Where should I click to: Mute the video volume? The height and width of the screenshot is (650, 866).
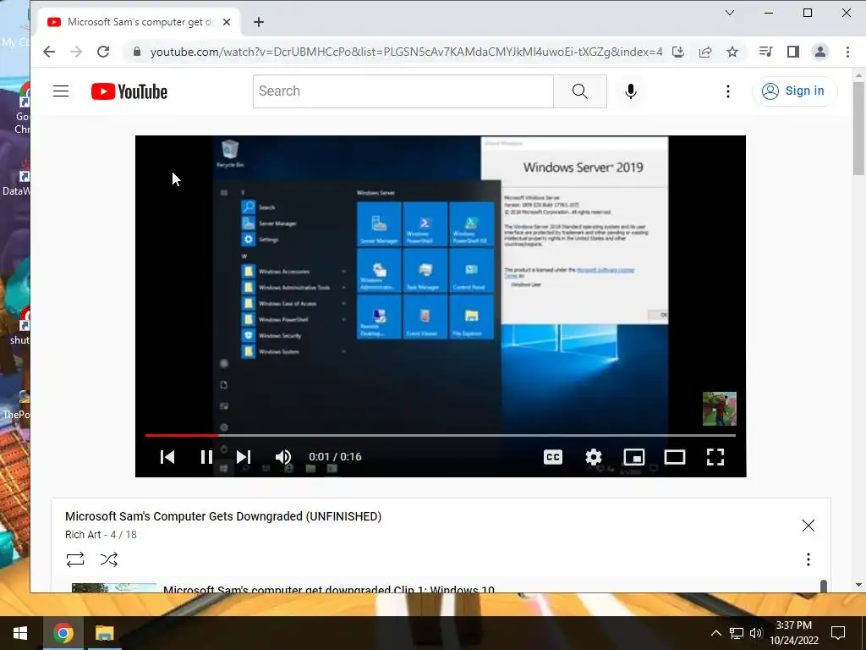(283, 457)
